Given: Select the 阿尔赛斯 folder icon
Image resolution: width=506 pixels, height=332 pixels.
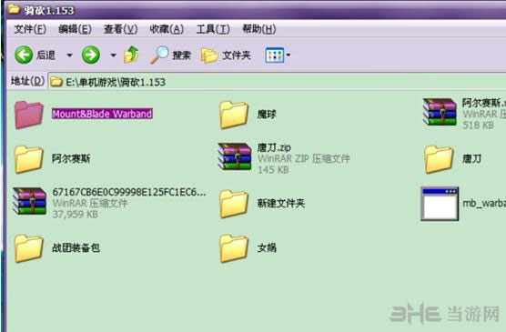Looking at the screenshot, I should coord(29,159).
